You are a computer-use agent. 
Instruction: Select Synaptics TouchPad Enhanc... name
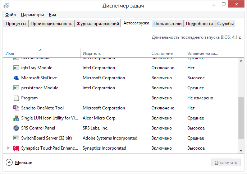coord(50,148)
